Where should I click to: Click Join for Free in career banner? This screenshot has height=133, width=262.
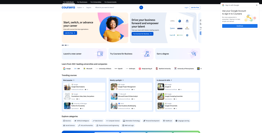[70, 33]
